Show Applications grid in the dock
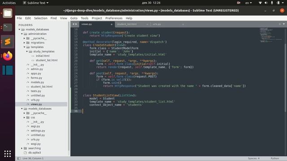Image resolution: width=287 pixels, height=161 pixels. pyautogui.click(x=8, y=154)
